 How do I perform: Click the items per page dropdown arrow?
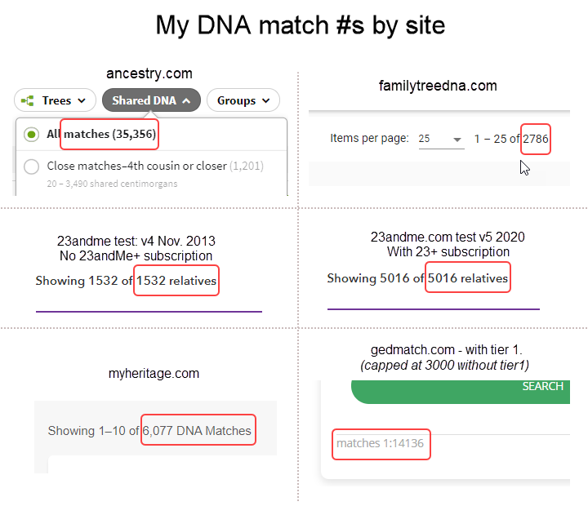coord(457,140)
